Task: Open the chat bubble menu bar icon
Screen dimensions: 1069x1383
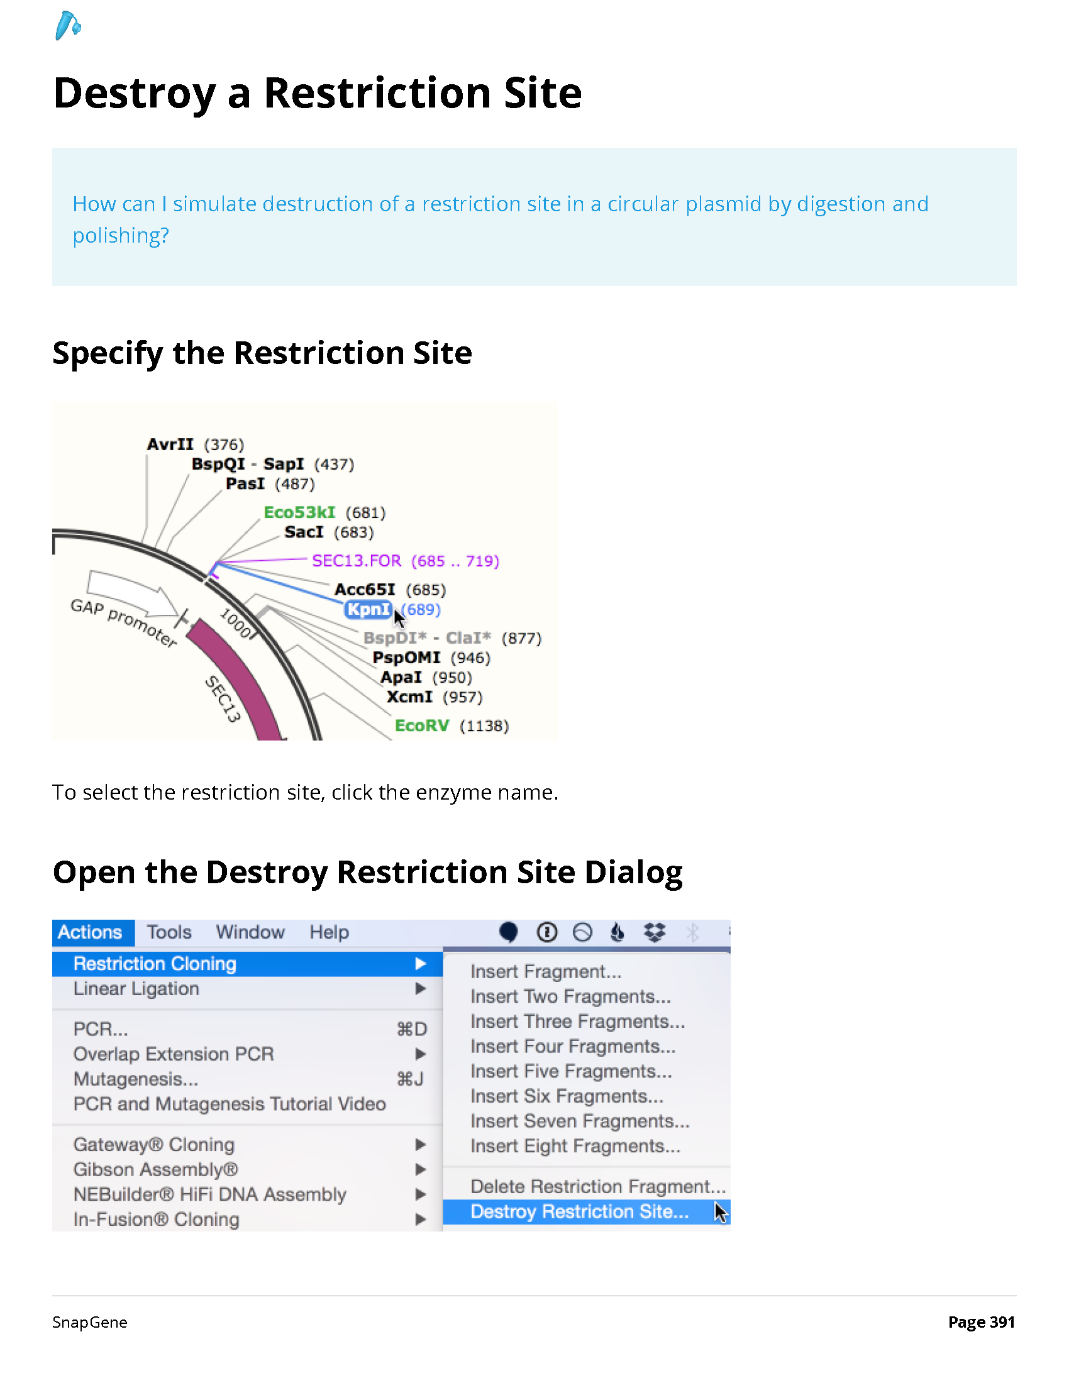Action: pos(508,932)
